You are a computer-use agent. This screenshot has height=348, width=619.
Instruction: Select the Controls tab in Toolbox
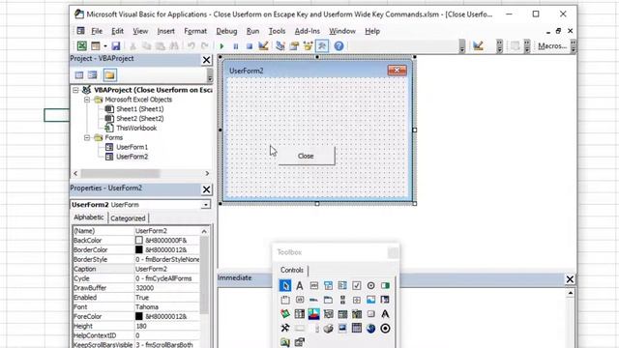(292, 271)
